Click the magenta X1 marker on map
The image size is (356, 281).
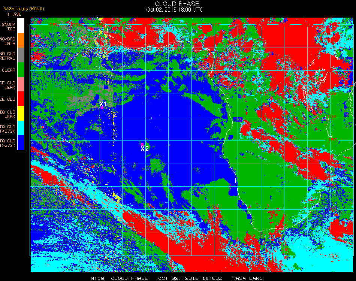102,108
